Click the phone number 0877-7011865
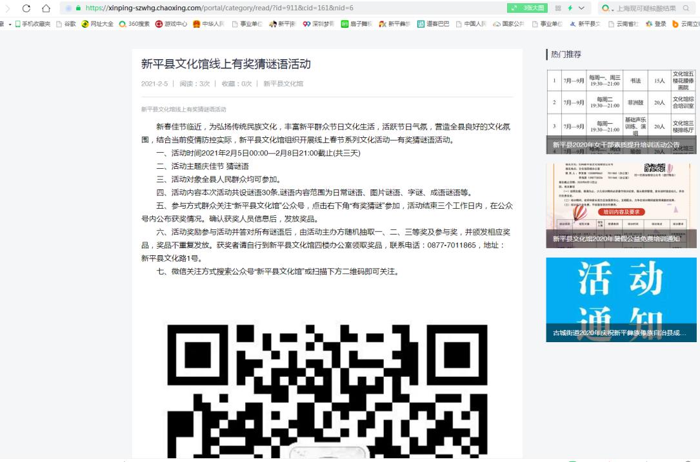The image size is (700, 462). click(x=452, y=245)
